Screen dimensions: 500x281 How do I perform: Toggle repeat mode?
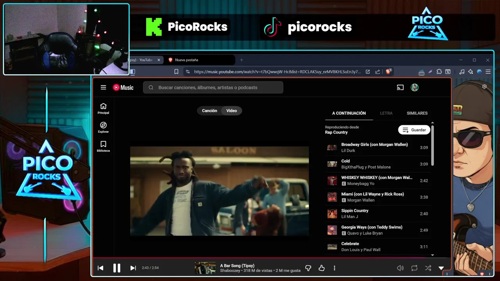coord(414,268)
